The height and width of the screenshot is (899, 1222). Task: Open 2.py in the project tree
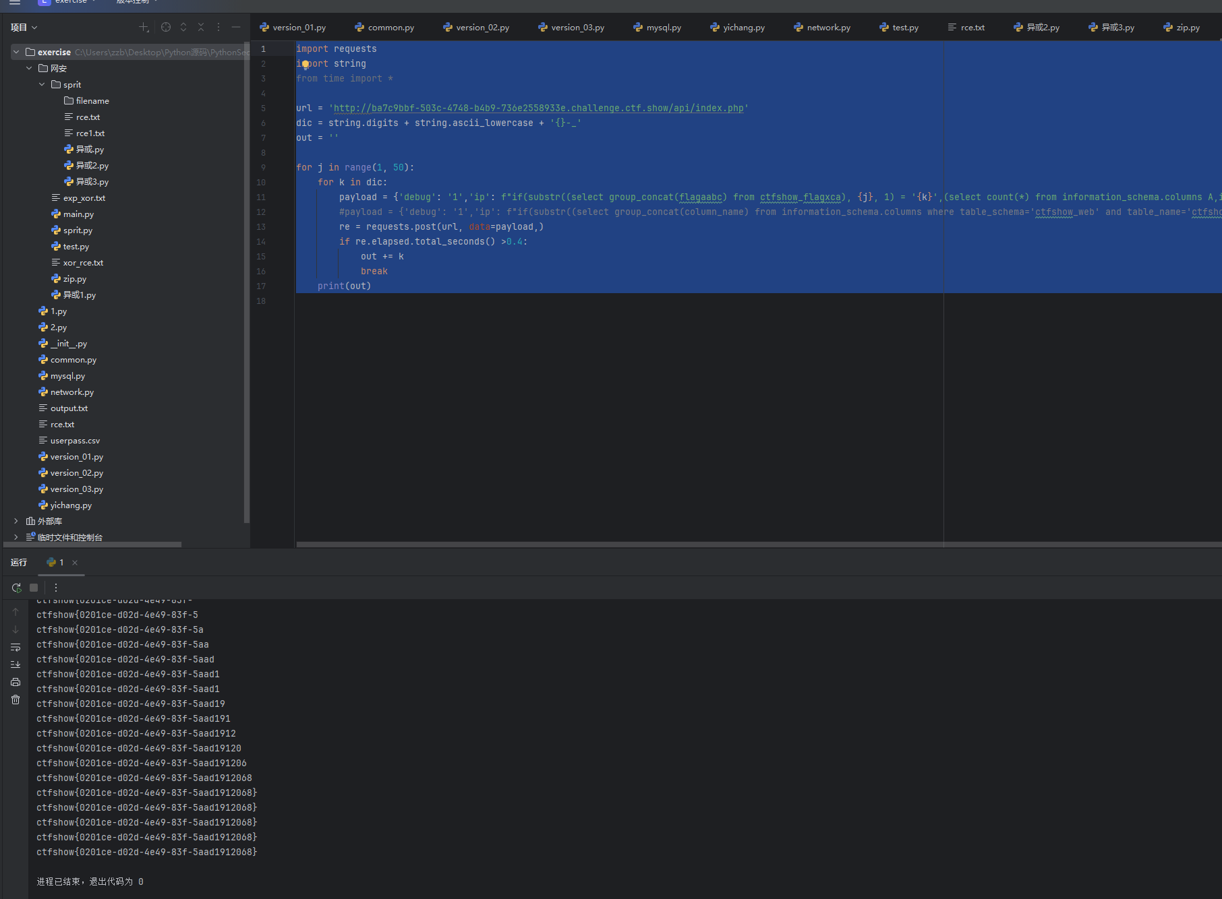click(x=53, y=327)
